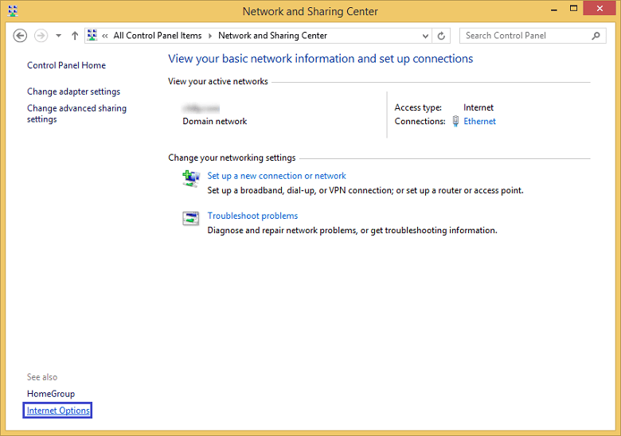
Task: Open the recent locations dropdown arrow
Action: point(59,36)
